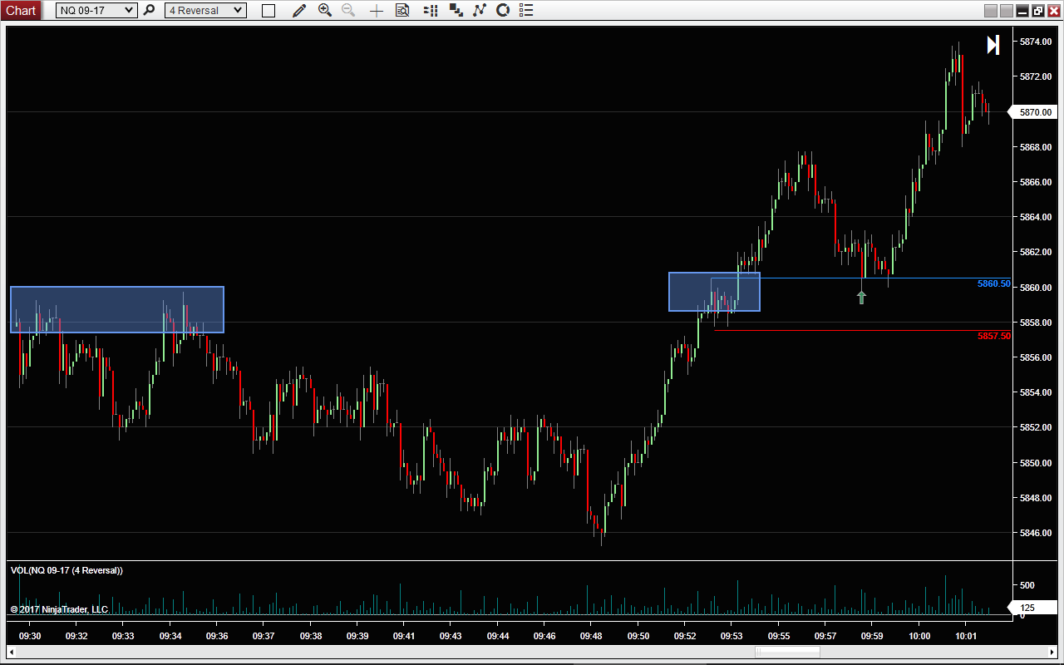The width and height of the screenshot is (1064, 665).
Task: Click the 09:52 time axis label
Action: (x=685, y=636)
